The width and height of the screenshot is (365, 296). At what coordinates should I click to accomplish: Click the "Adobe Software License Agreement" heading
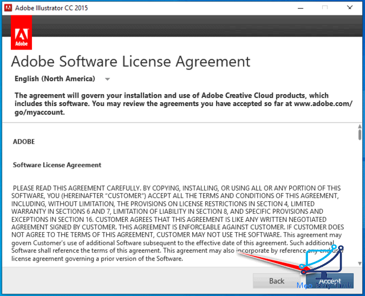coord(131,62)
